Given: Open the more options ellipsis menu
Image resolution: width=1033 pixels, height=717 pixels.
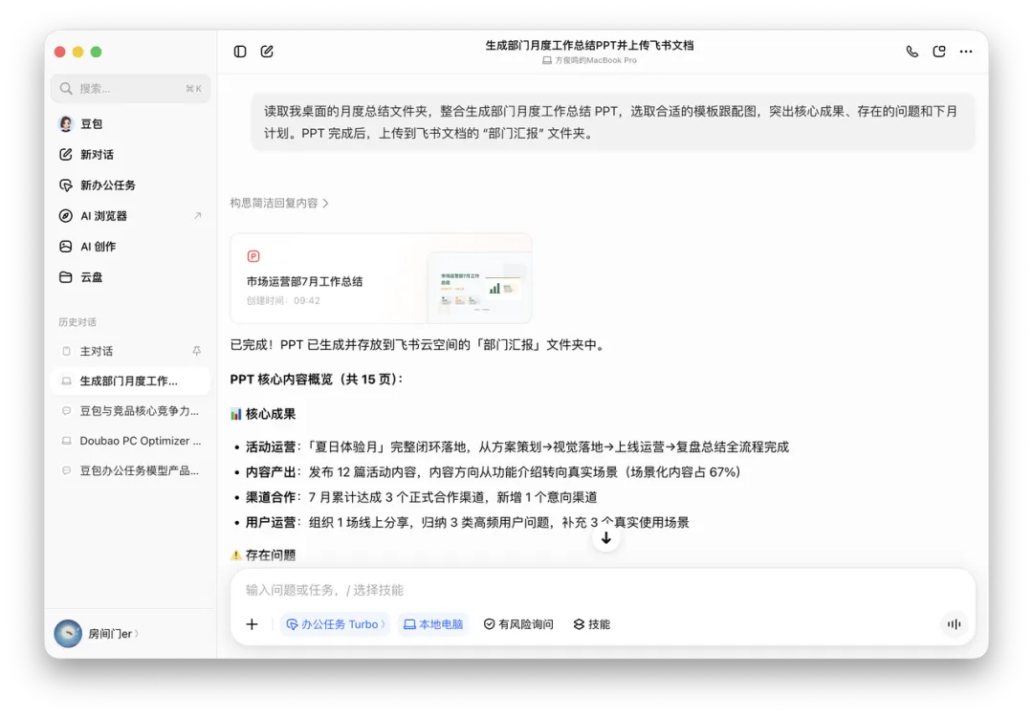Looking at the screenshot, I should [x=966, y=52].
